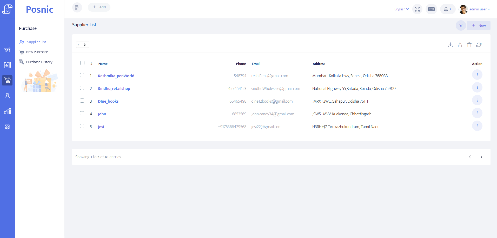497x238 pixels.
Task: Click the trash delete icon
Action: click(x=469, y=45)
